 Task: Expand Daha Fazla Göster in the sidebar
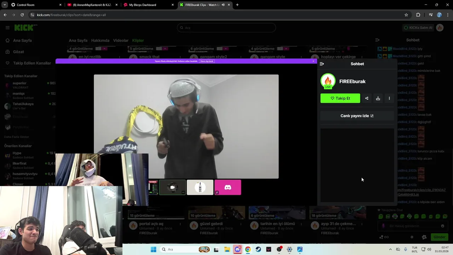(17, 137)
